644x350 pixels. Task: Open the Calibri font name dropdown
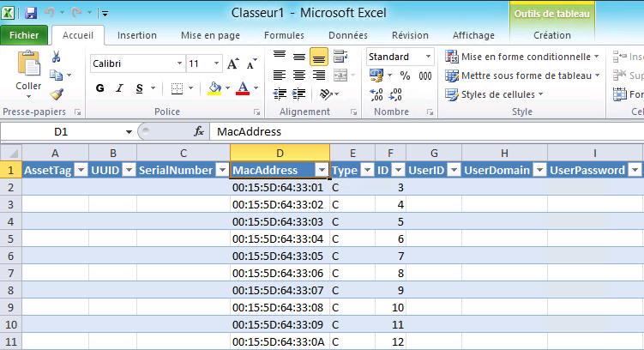(179, 63)
